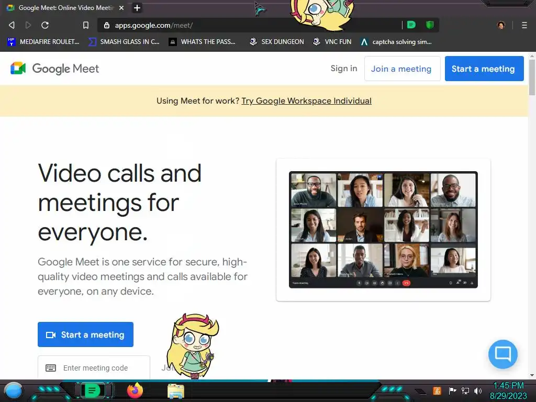Image resolution: width=536 pixels, height=402 pixels.
Task: Open the green chat extension icon in the address bar
Action: pos(411,25)
